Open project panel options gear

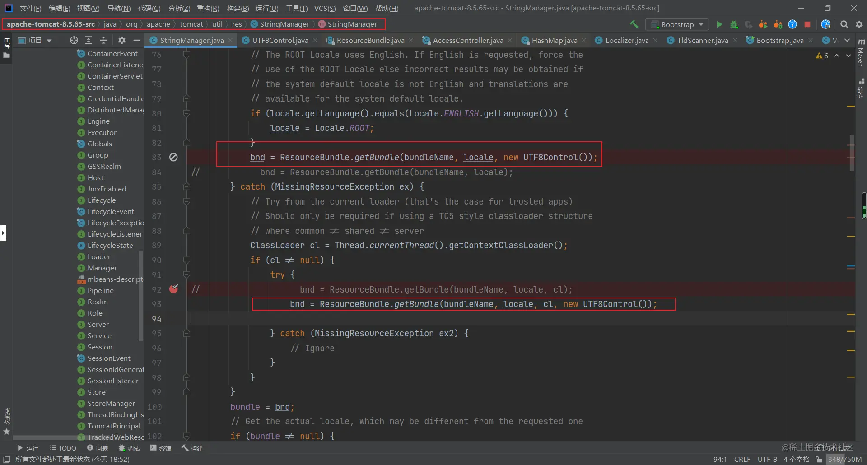click(121, 40)
